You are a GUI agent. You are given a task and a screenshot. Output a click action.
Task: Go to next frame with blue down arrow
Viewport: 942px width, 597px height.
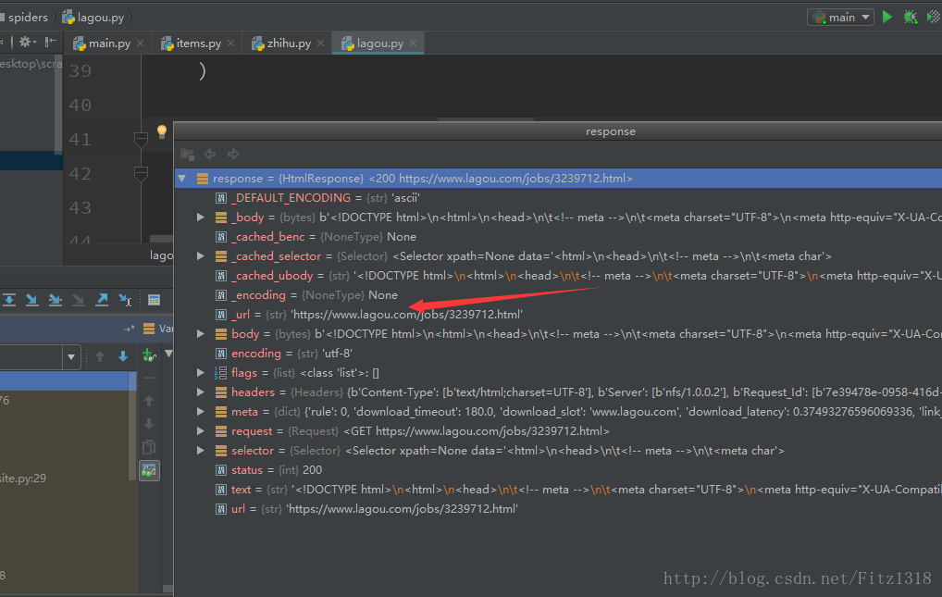(123, 356)
